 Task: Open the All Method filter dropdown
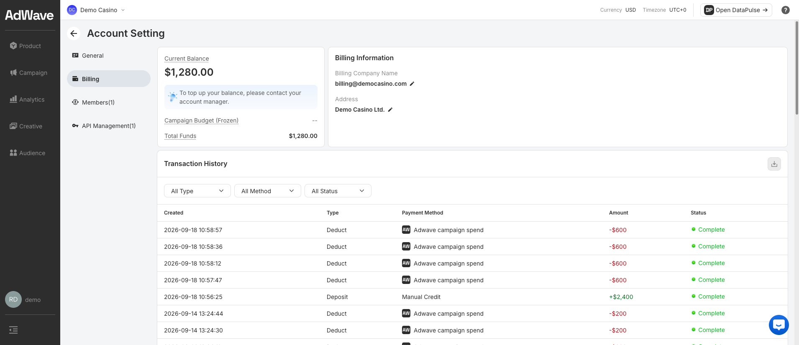click(x=268, y=191)
